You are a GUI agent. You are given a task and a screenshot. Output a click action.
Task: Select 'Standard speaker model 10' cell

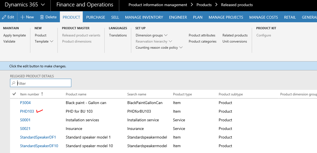(x=89, y=146)
